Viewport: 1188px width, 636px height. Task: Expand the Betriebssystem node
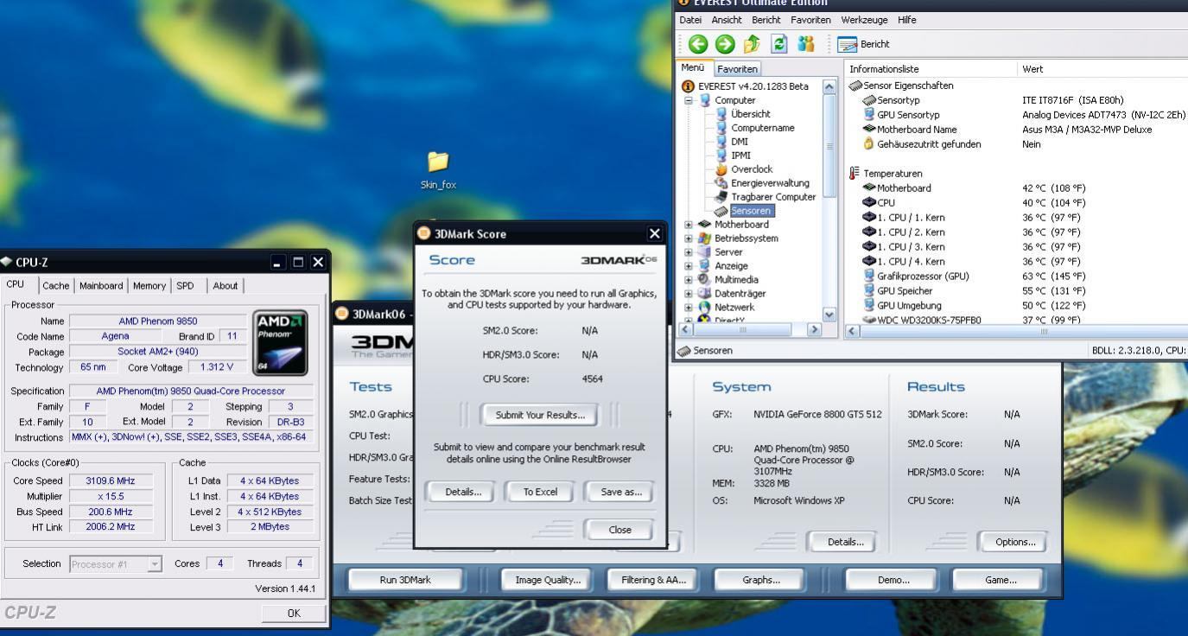pos(689,238)
